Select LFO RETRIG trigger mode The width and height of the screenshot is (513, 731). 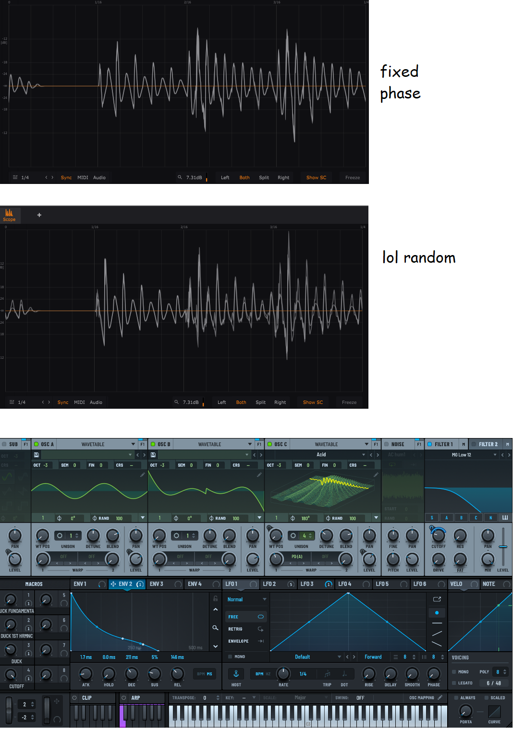(x=246, y=629)
